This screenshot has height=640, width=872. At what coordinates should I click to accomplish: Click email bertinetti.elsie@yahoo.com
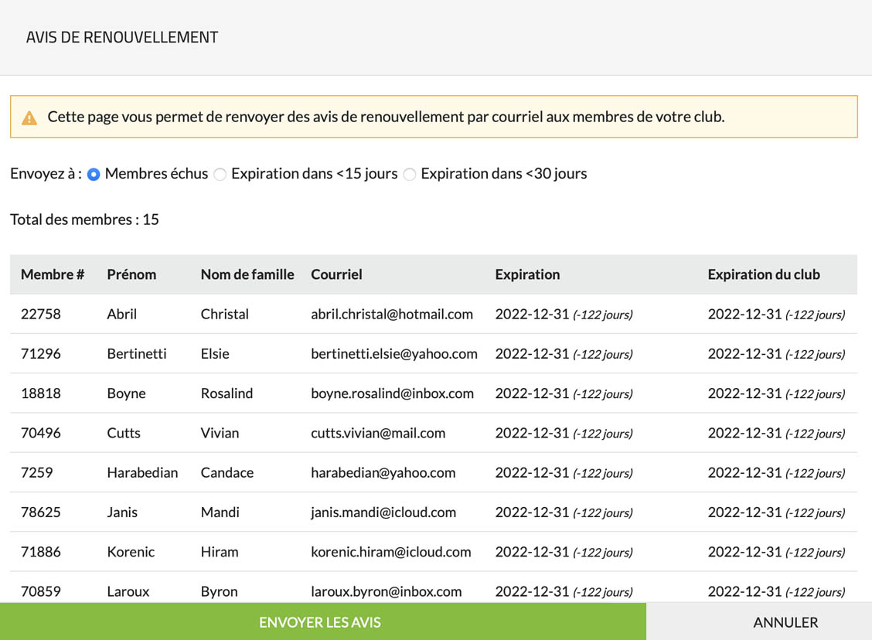click(x=394, y=354)
